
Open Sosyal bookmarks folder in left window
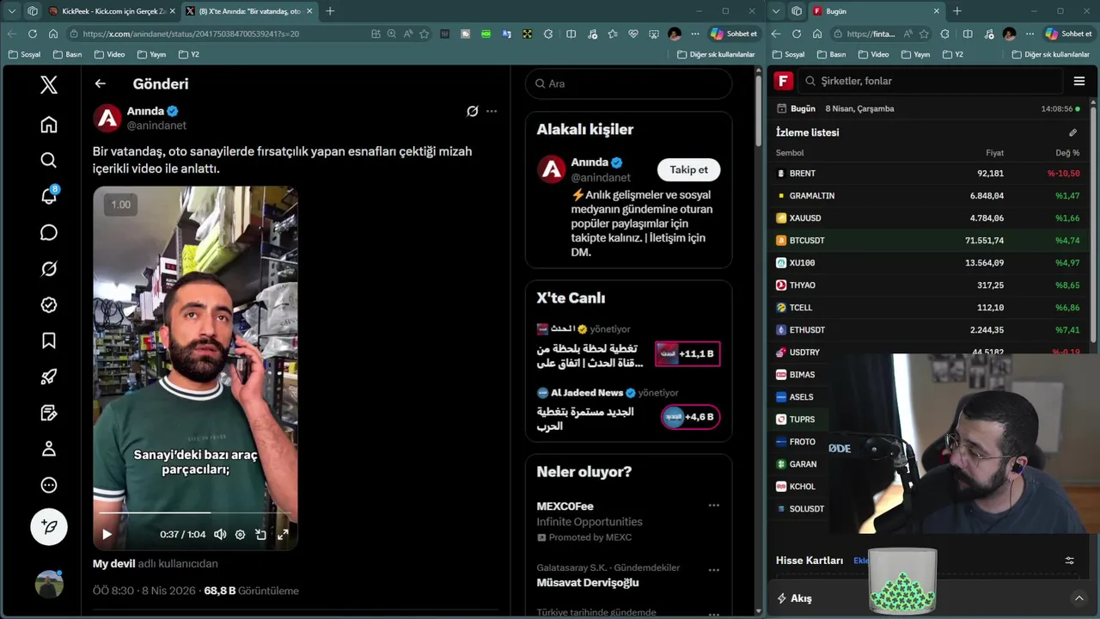point(24,54)
